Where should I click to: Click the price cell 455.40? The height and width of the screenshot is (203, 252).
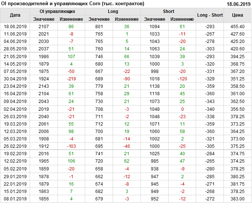[238, 27]
